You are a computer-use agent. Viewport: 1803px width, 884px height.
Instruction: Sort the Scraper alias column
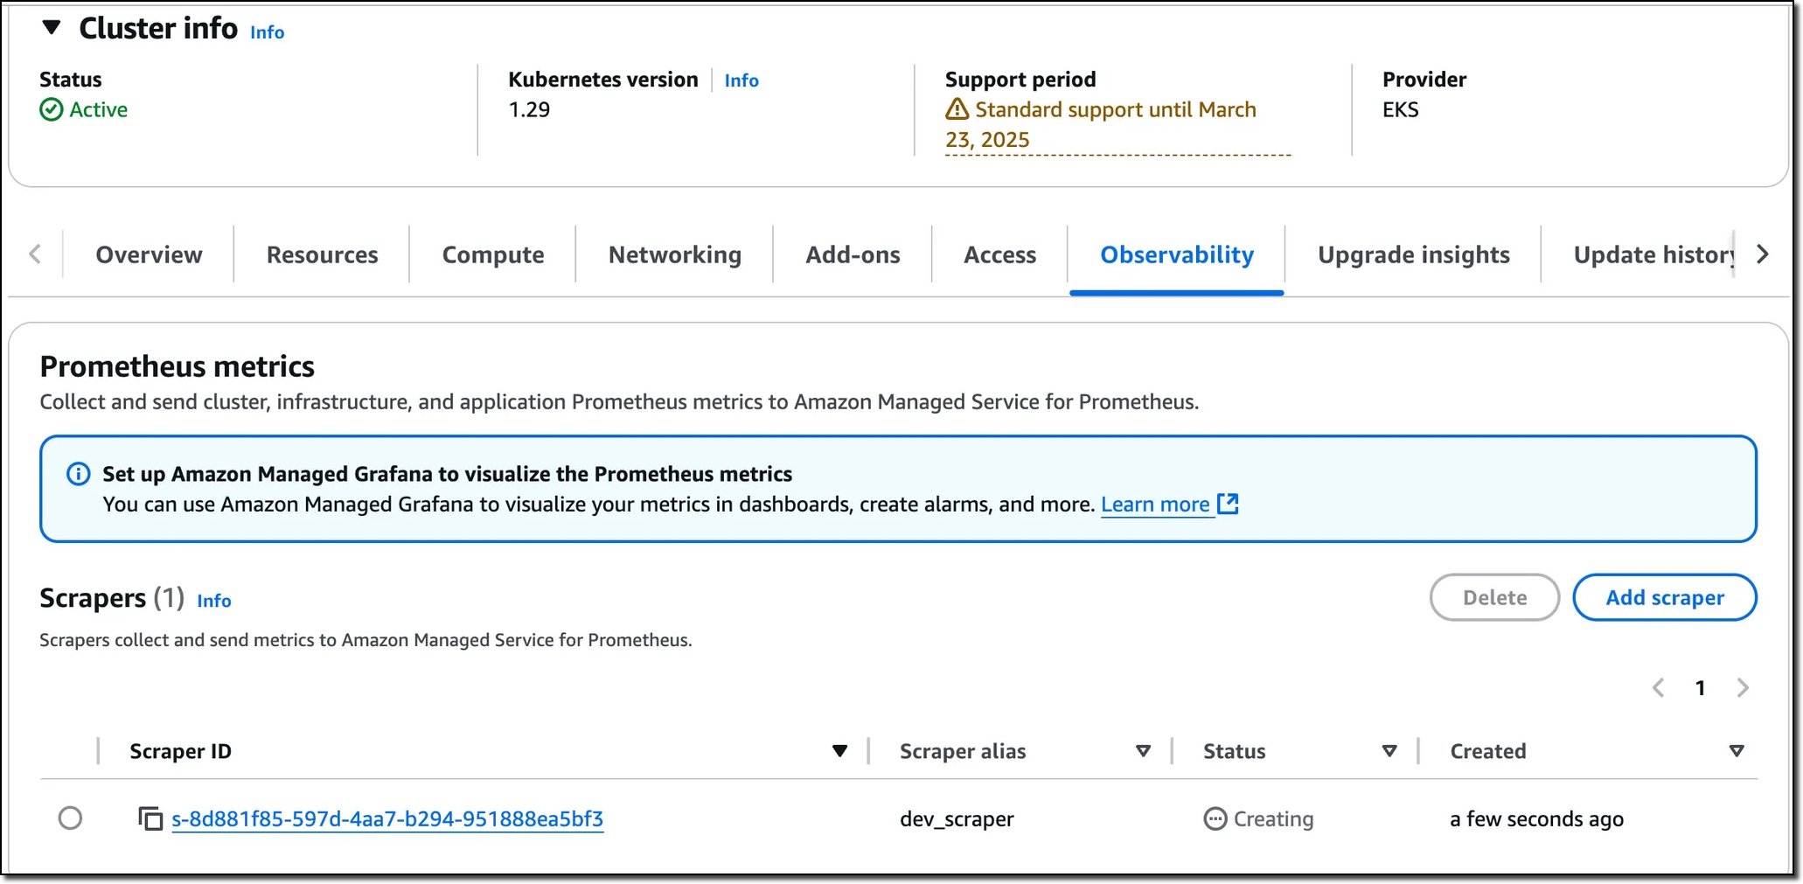[x=1143, y=750]
